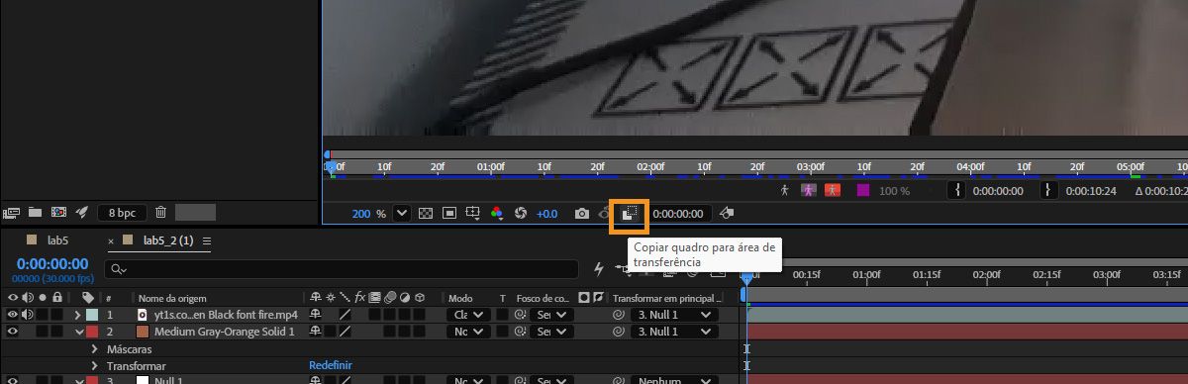
Task: Click parent pick whip for layer 2
Action: (x=619, y=332)
